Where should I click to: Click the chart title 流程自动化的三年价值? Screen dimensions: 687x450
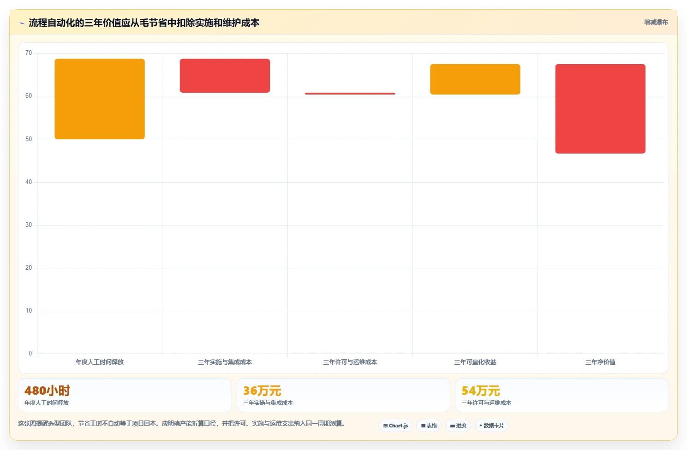(x=144, y=23)
